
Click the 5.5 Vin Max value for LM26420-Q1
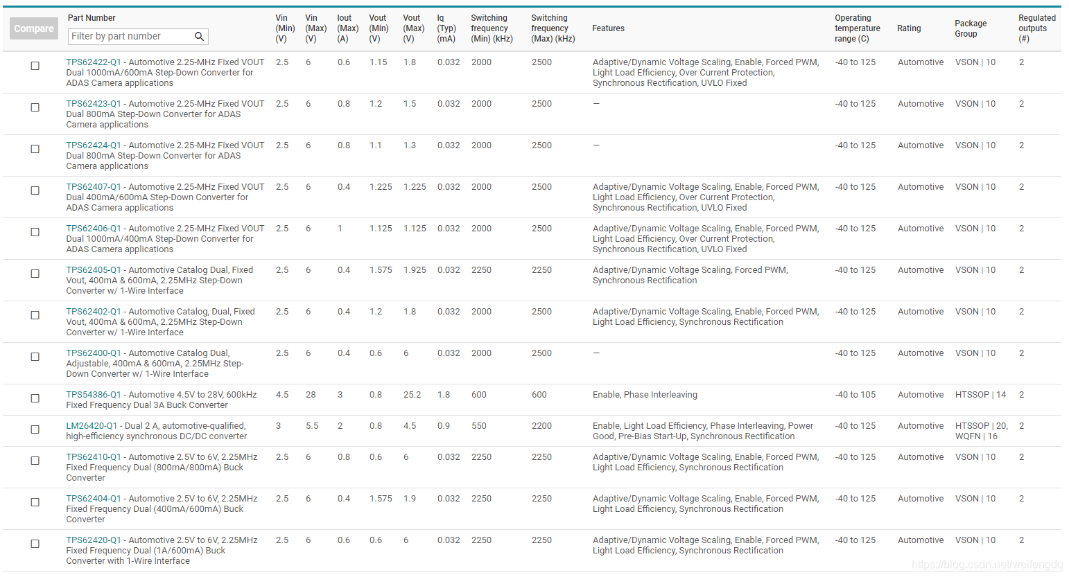[312, 426]
